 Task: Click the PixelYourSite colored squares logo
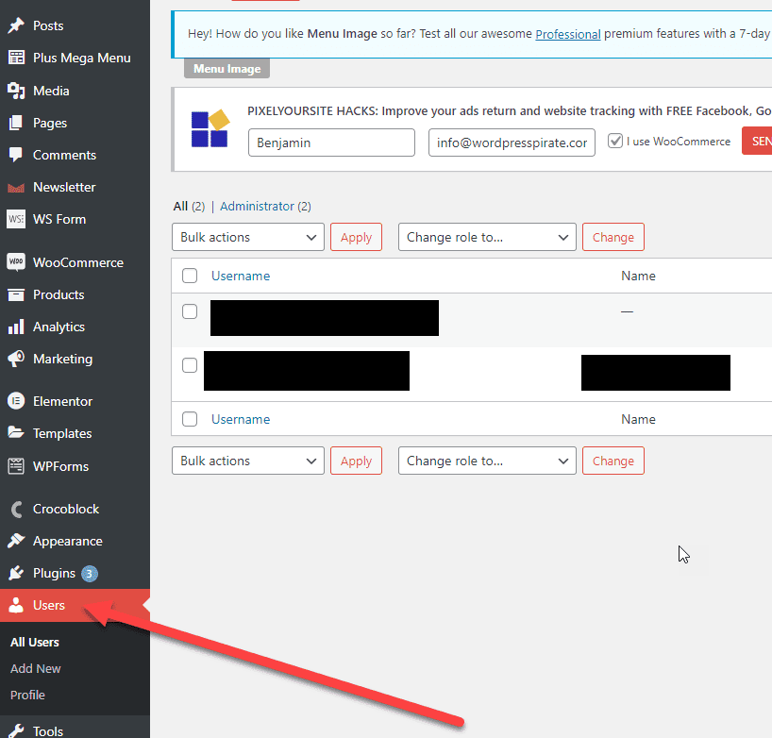[210, 128]
